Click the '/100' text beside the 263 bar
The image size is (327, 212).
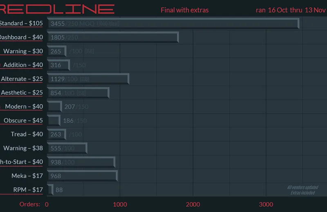click(76, 135)
